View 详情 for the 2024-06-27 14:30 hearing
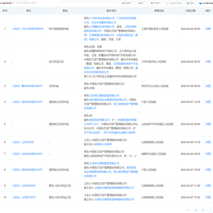This screenshot has width=213, height=213. click(x=208, y=102)
